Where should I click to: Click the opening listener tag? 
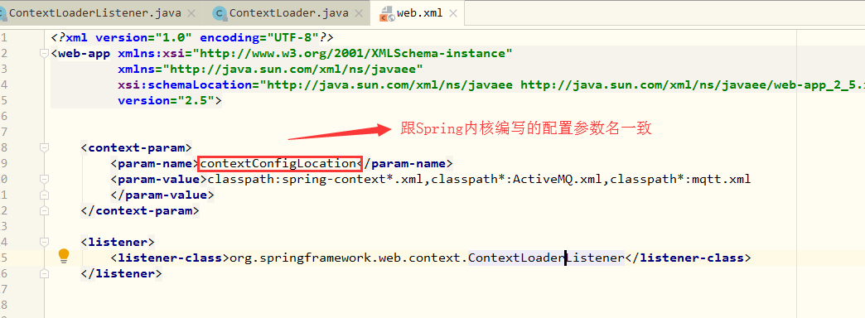pos(118,242)
